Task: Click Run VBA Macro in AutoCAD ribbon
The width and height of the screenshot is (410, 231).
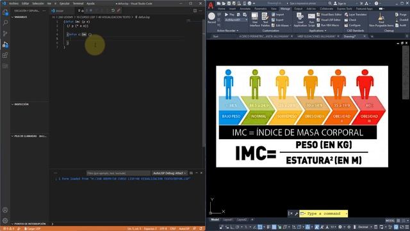Action: click(x=328, y=26)
